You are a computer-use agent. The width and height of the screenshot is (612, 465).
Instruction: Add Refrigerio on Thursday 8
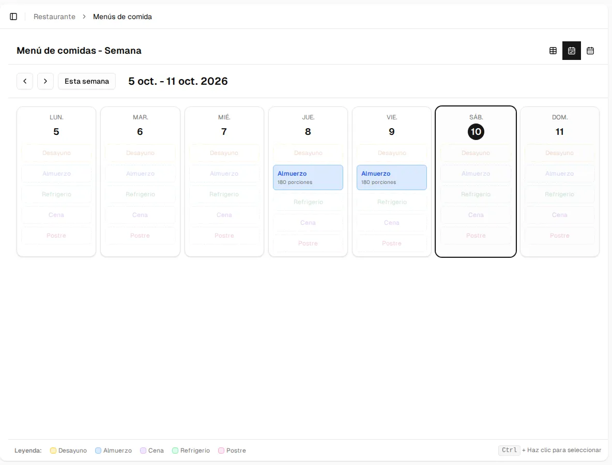coord(308,202)
